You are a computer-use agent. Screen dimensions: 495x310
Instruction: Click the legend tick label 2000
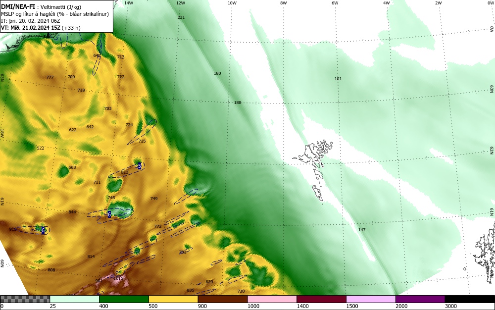pyautogui.click(x=401, y=306)
